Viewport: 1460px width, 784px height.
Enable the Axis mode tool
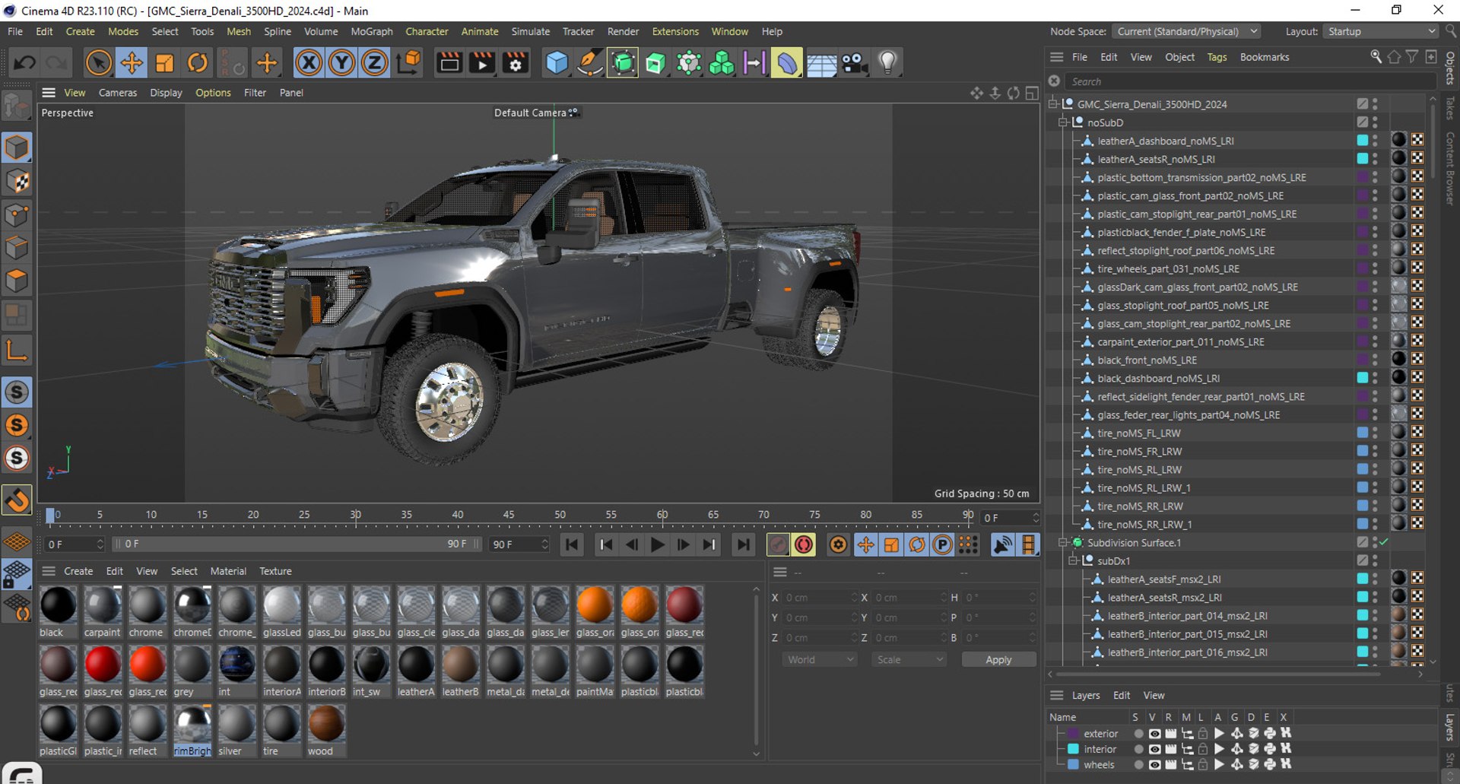coord(17,350)
